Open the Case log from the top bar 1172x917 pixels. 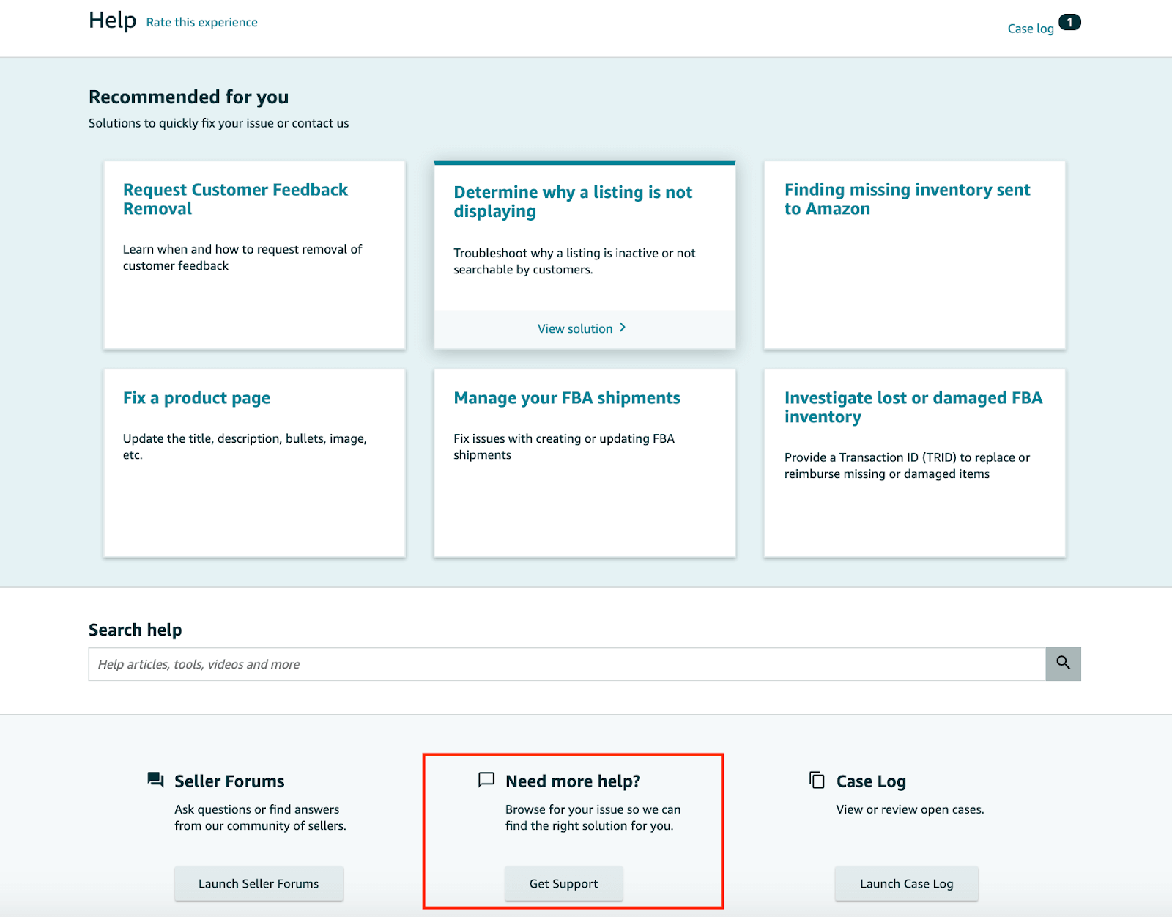pyautogui.click(x=1031, y=29)
